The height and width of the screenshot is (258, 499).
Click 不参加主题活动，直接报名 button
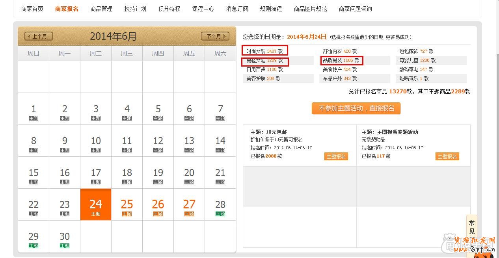356,108
